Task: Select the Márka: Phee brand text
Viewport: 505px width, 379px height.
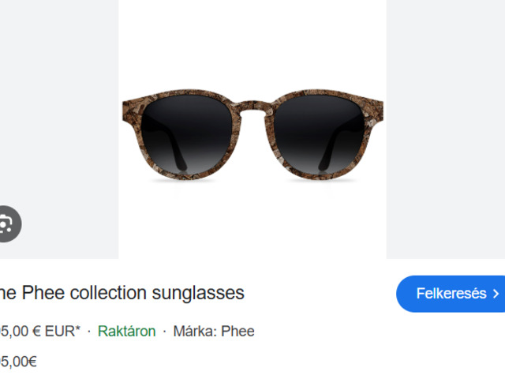Action: tap(214, 332)
